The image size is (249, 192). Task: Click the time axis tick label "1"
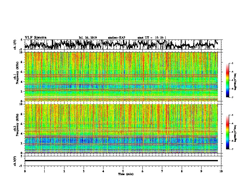[x=44, y=171]
